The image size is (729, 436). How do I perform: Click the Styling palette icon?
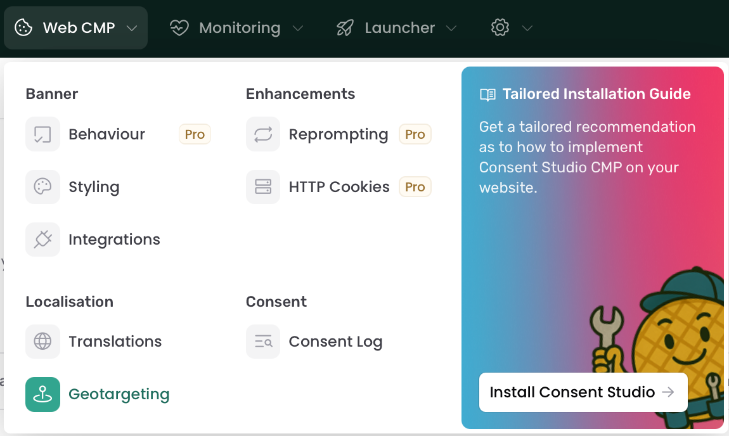[x=42, y=187]
